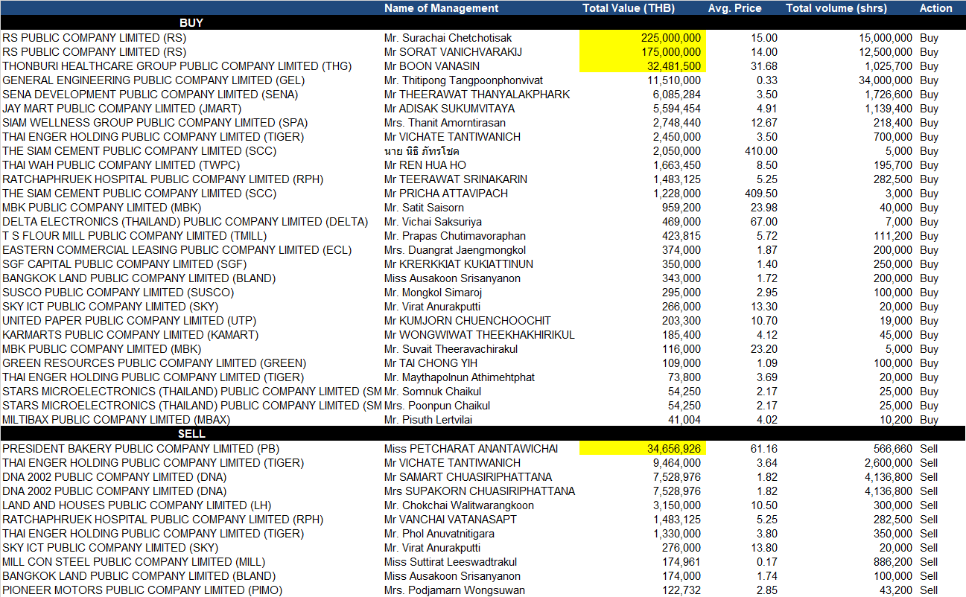Screen dimensions: 966x597
Task: Select PRESIDENT BAKERY (PB) company cell
Action: tap(141, 449)
